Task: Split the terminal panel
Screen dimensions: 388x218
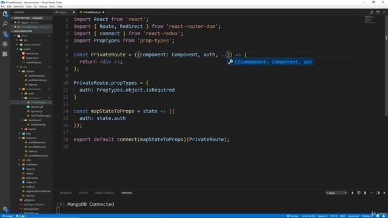Action: (x=358, y=193)
